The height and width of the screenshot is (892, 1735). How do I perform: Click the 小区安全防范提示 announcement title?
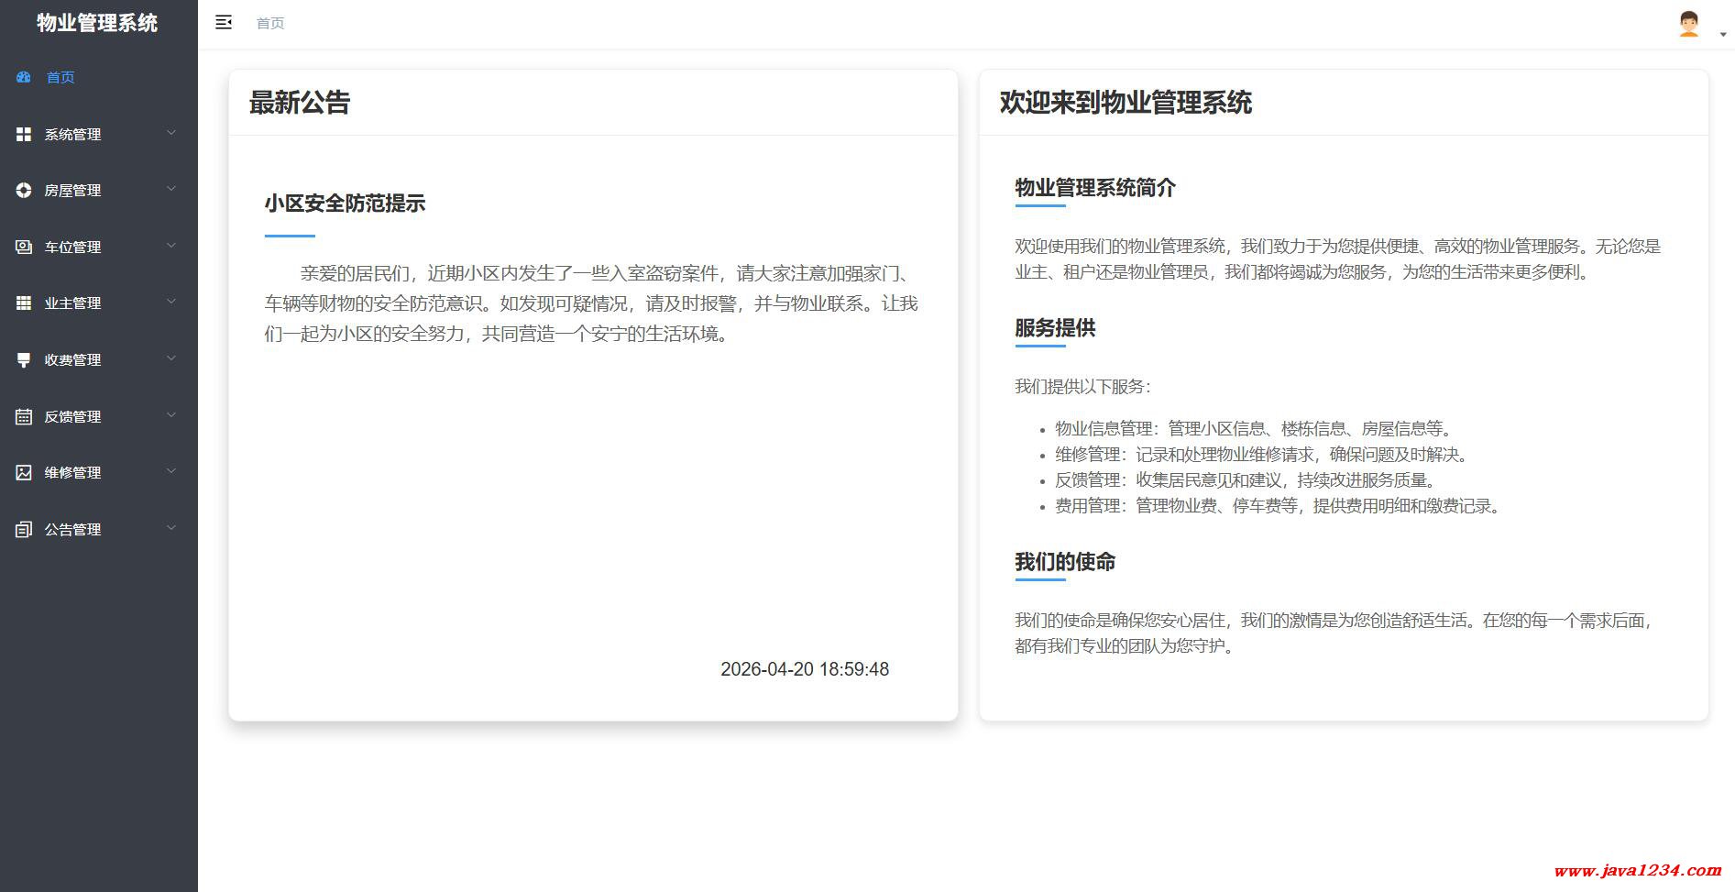pos(345,204)
